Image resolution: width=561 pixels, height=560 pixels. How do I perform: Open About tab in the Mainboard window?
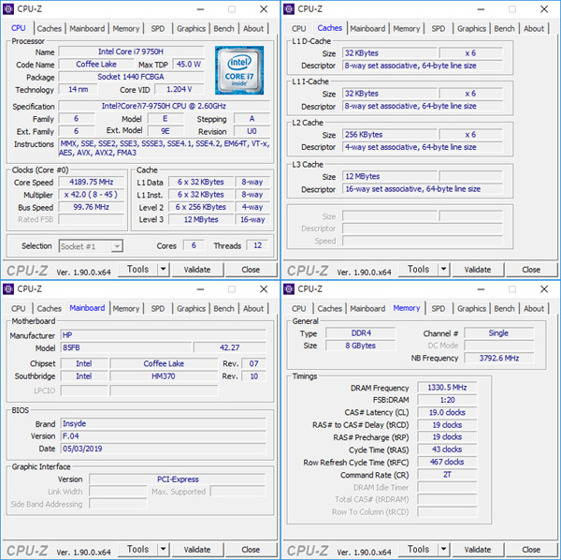tap(253, 308)
